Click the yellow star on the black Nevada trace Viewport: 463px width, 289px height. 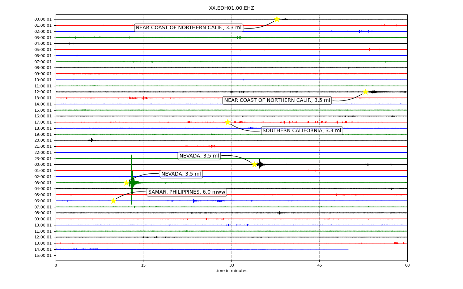pyautogui.click(x=254, y=164)
